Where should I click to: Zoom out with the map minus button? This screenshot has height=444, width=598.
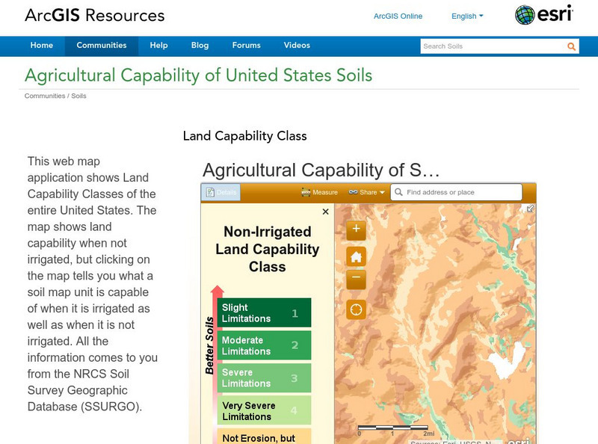click(x=357, y=278)
